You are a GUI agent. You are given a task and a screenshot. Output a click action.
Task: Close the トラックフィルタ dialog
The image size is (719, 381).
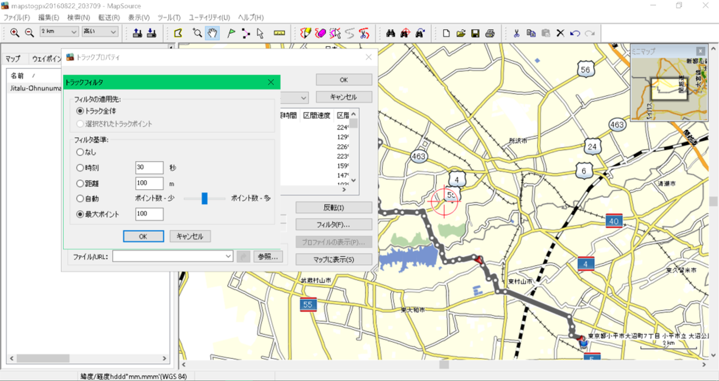271,82
